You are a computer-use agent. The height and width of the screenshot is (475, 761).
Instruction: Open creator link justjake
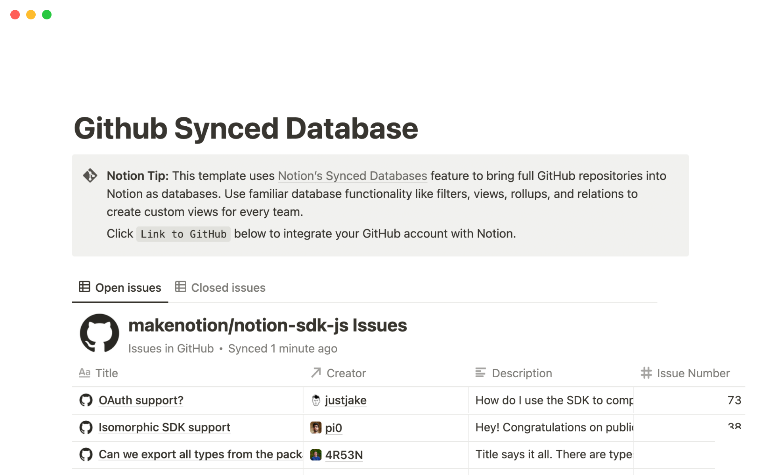pyautogui.click(x=346, y=400)
